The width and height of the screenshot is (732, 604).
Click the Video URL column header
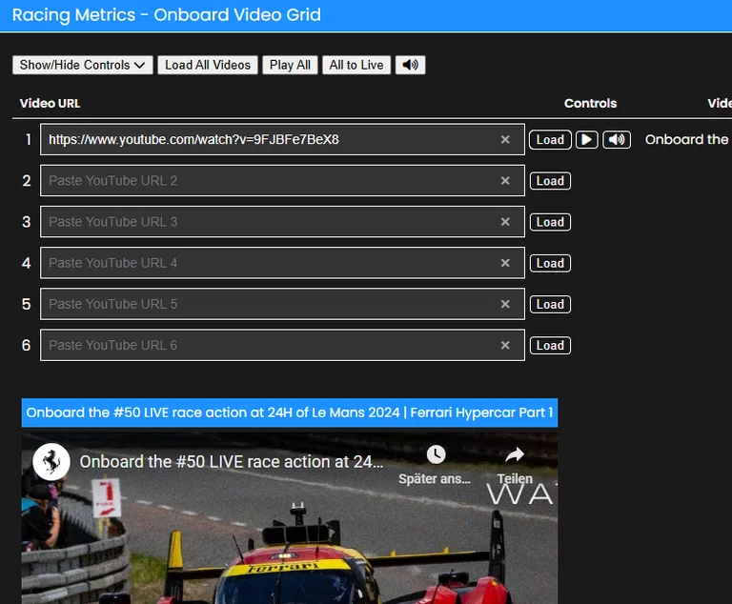click(x=50, y=103)
